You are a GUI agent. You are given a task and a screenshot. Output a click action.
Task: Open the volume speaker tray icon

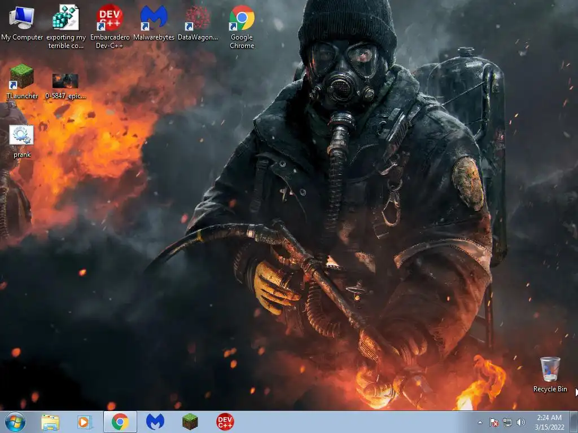coord(521,422)
